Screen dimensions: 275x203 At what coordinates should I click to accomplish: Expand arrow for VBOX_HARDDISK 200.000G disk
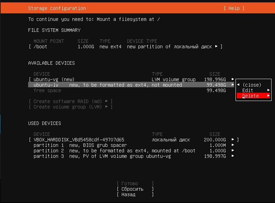pos(233,140)
